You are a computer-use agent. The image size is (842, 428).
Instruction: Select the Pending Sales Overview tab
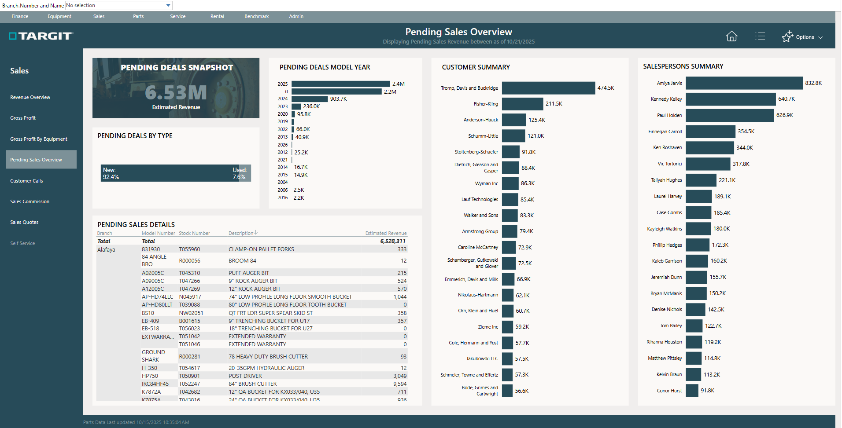pyautogui.click(x=36, y=160)
